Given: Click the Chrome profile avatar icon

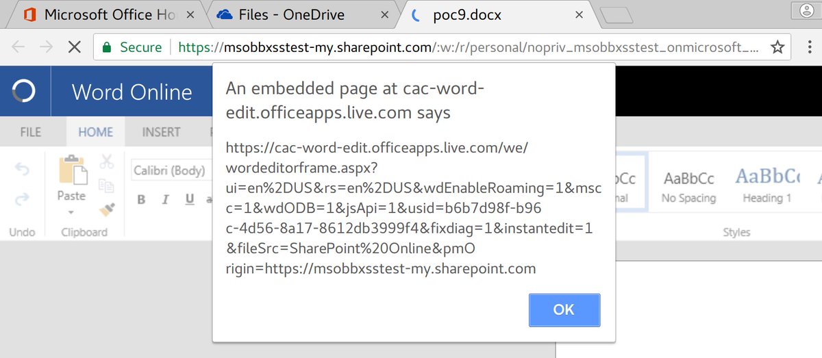Looking at the screenshot, I should 806,10.
